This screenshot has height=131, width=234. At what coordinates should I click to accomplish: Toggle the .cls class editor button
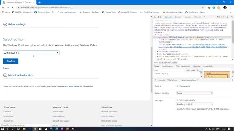pyautogui.click(x=193, y=70)
